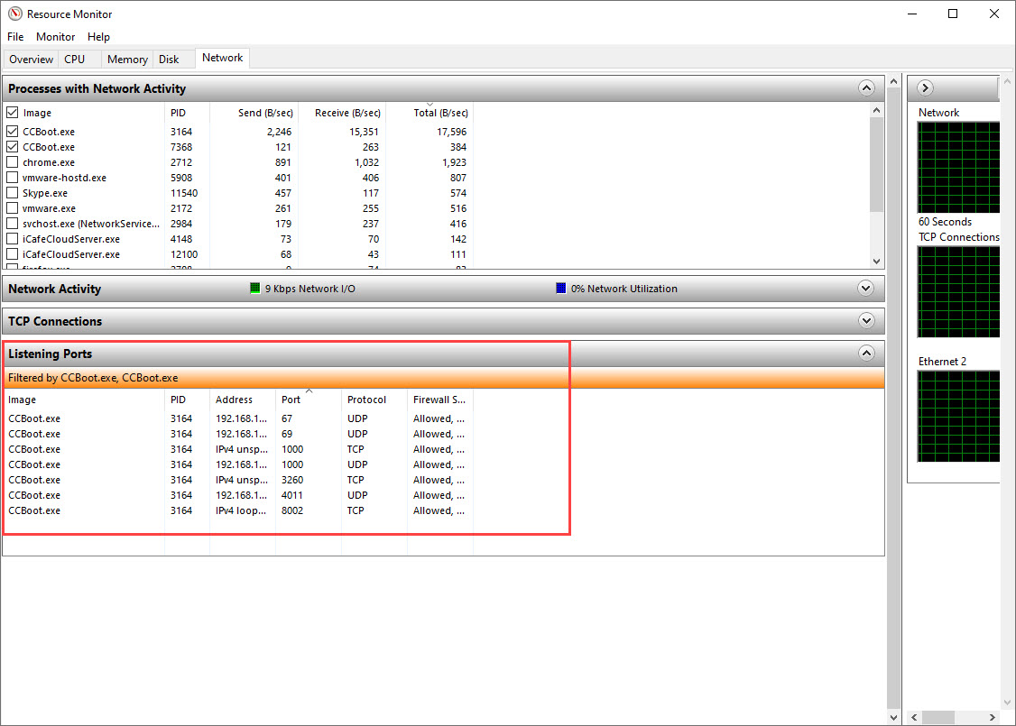Click the green Network I/O indicator square

coord(254,289)
